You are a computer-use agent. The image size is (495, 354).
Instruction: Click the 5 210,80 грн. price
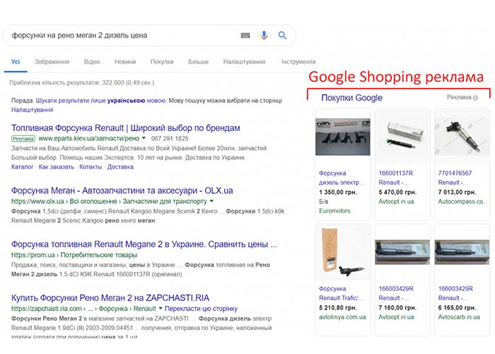[338, 307]
